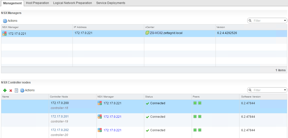Open controller node 172.17.0.202 link
Viewport: 288px width, 138px height.
tap(60, 130)
